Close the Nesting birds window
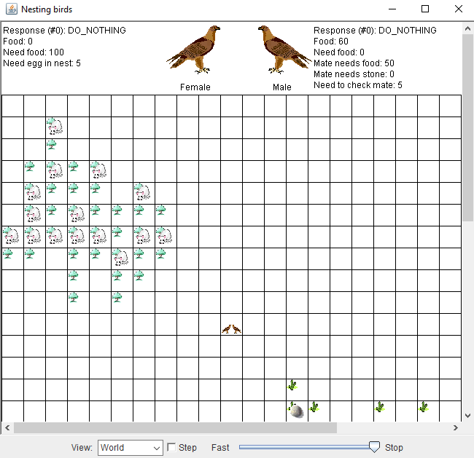 coord(457,9)
